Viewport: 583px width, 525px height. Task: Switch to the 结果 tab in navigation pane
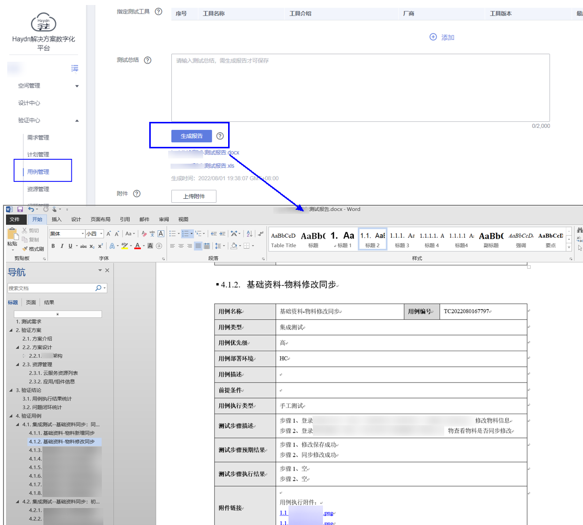click(49, 303)
